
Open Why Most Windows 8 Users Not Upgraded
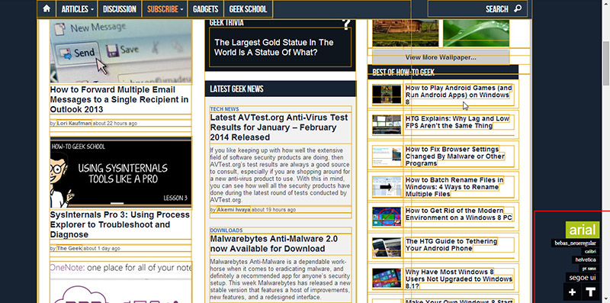coord(459,279)
